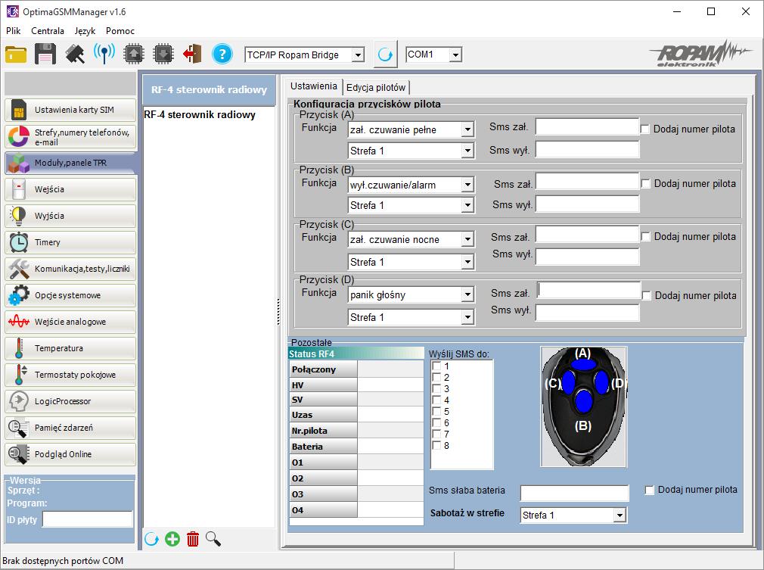Viewport: 764px width, 570px height.
Task: Save configuration with the floppy disk icon
Action: click(x=45, y=54)
